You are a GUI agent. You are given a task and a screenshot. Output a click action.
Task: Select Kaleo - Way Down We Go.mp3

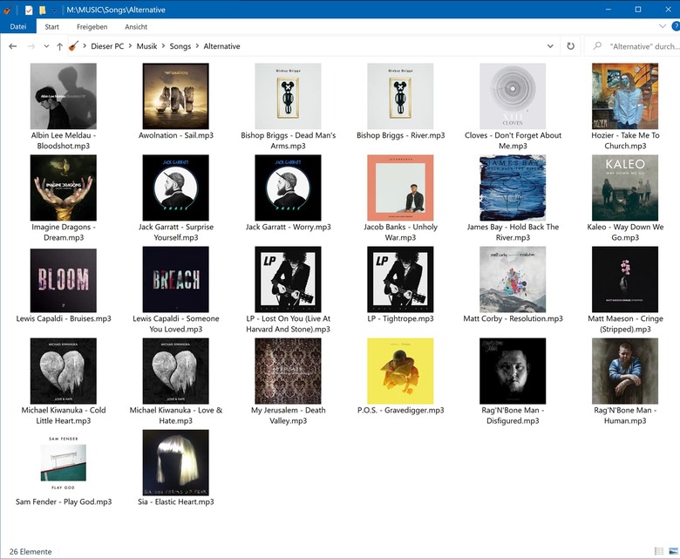625,187
